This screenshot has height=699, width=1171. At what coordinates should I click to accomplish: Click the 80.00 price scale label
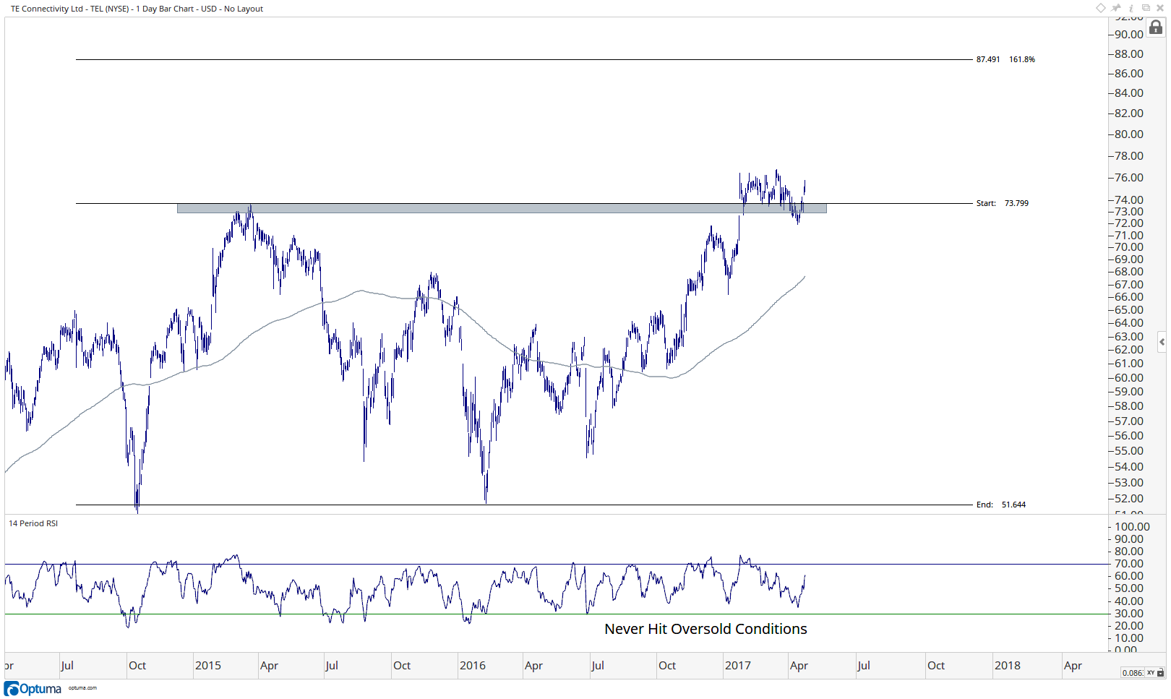(x=1129, y=134)
